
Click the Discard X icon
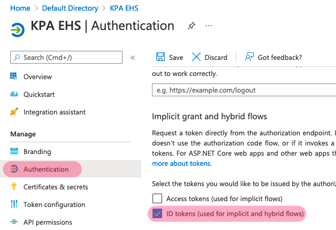(x=196, y=57)
